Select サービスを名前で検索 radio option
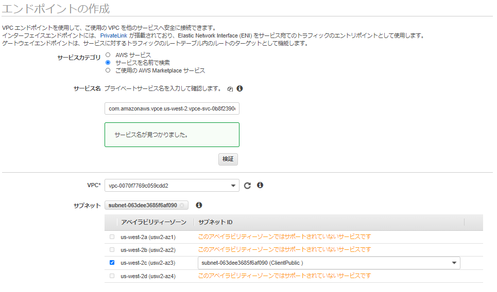Image resolution: width=497 pixels, height=292 pixels. tap(108, 63)
